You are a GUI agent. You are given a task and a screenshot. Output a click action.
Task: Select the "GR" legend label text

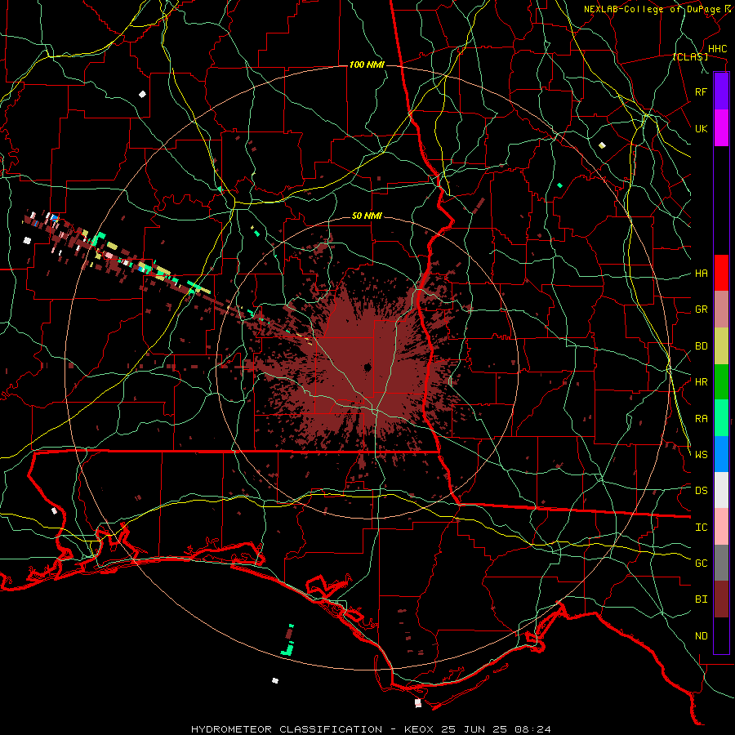click(x=701, y=310)
